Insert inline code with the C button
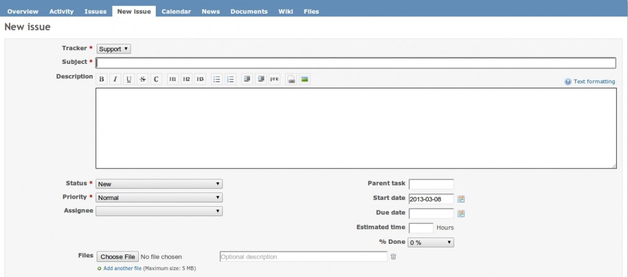 [x=156, y=80]
